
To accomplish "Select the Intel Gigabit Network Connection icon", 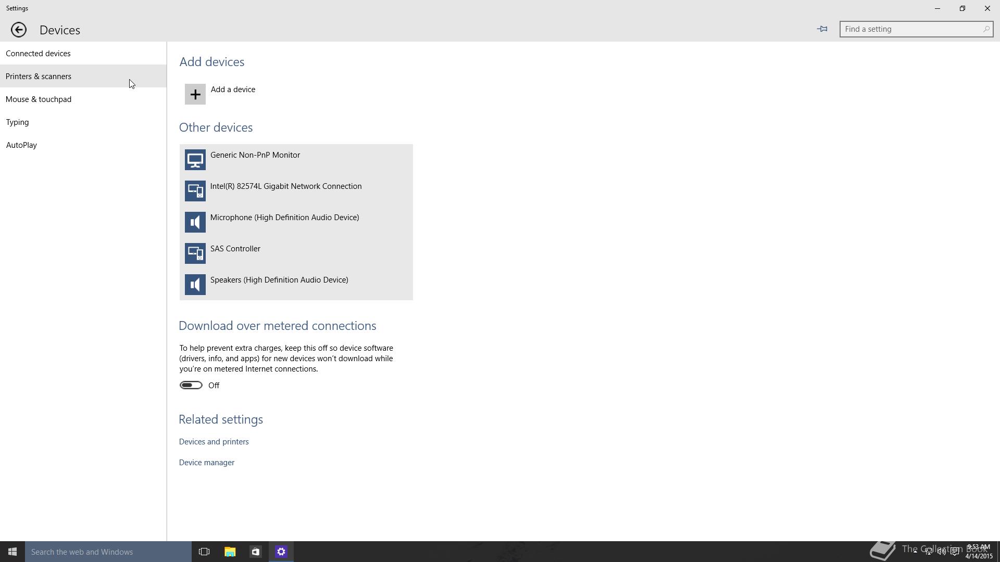I will (x=195, y=191).
